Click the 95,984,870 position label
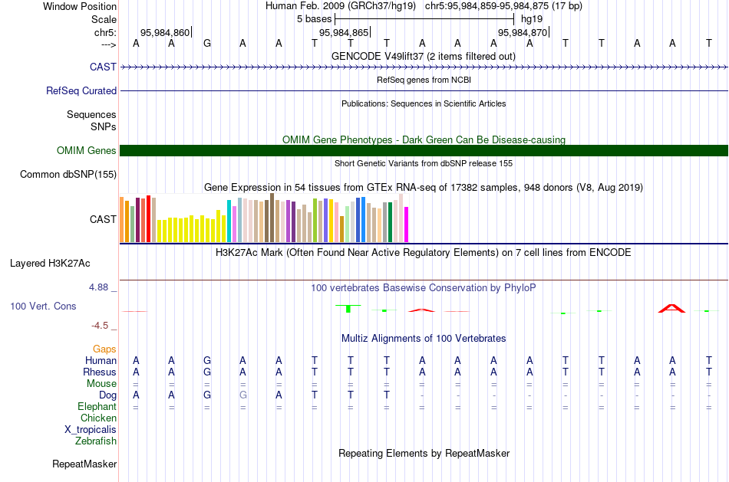 click(x=523, y=32)
